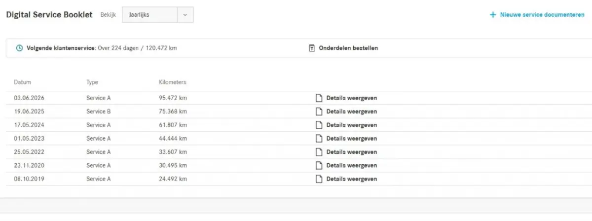
Task: Select the Type column header
Action: [x=92, y=82]
